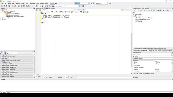Expand the Uses node in Structure
The height and width of the screenshot is (97, 173).
pyautogui.click(x=1, y=19)
